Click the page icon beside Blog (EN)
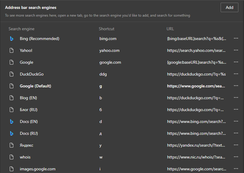 (12, 98)
